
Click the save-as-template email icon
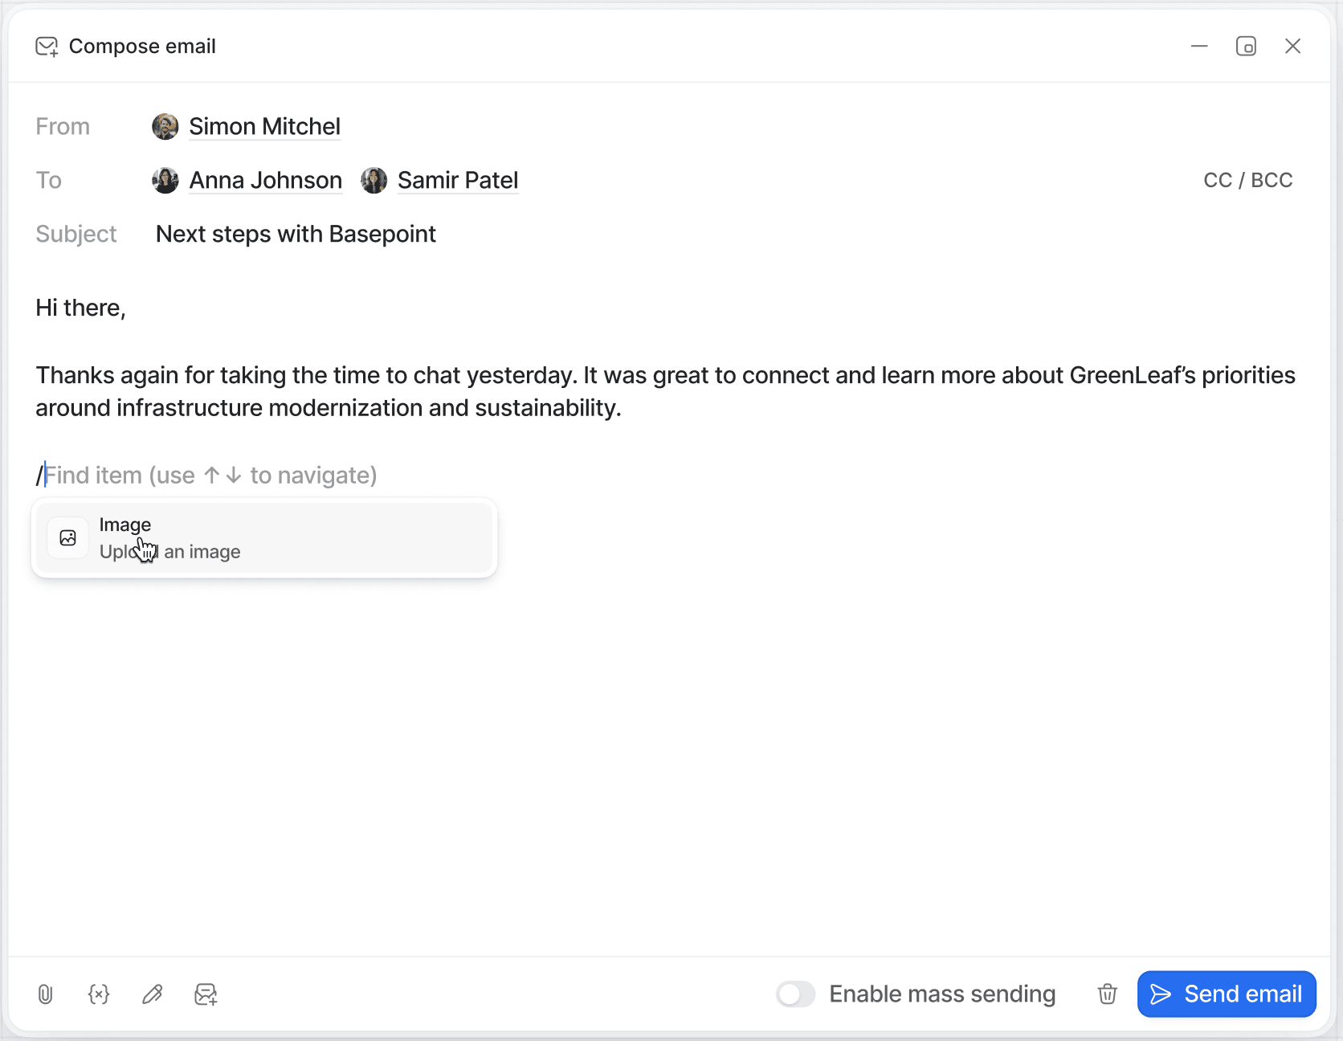[x=206, y=994]
